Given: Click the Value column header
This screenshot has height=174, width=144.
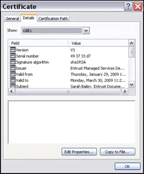Looking at the screenshot, I should [98, 43].
